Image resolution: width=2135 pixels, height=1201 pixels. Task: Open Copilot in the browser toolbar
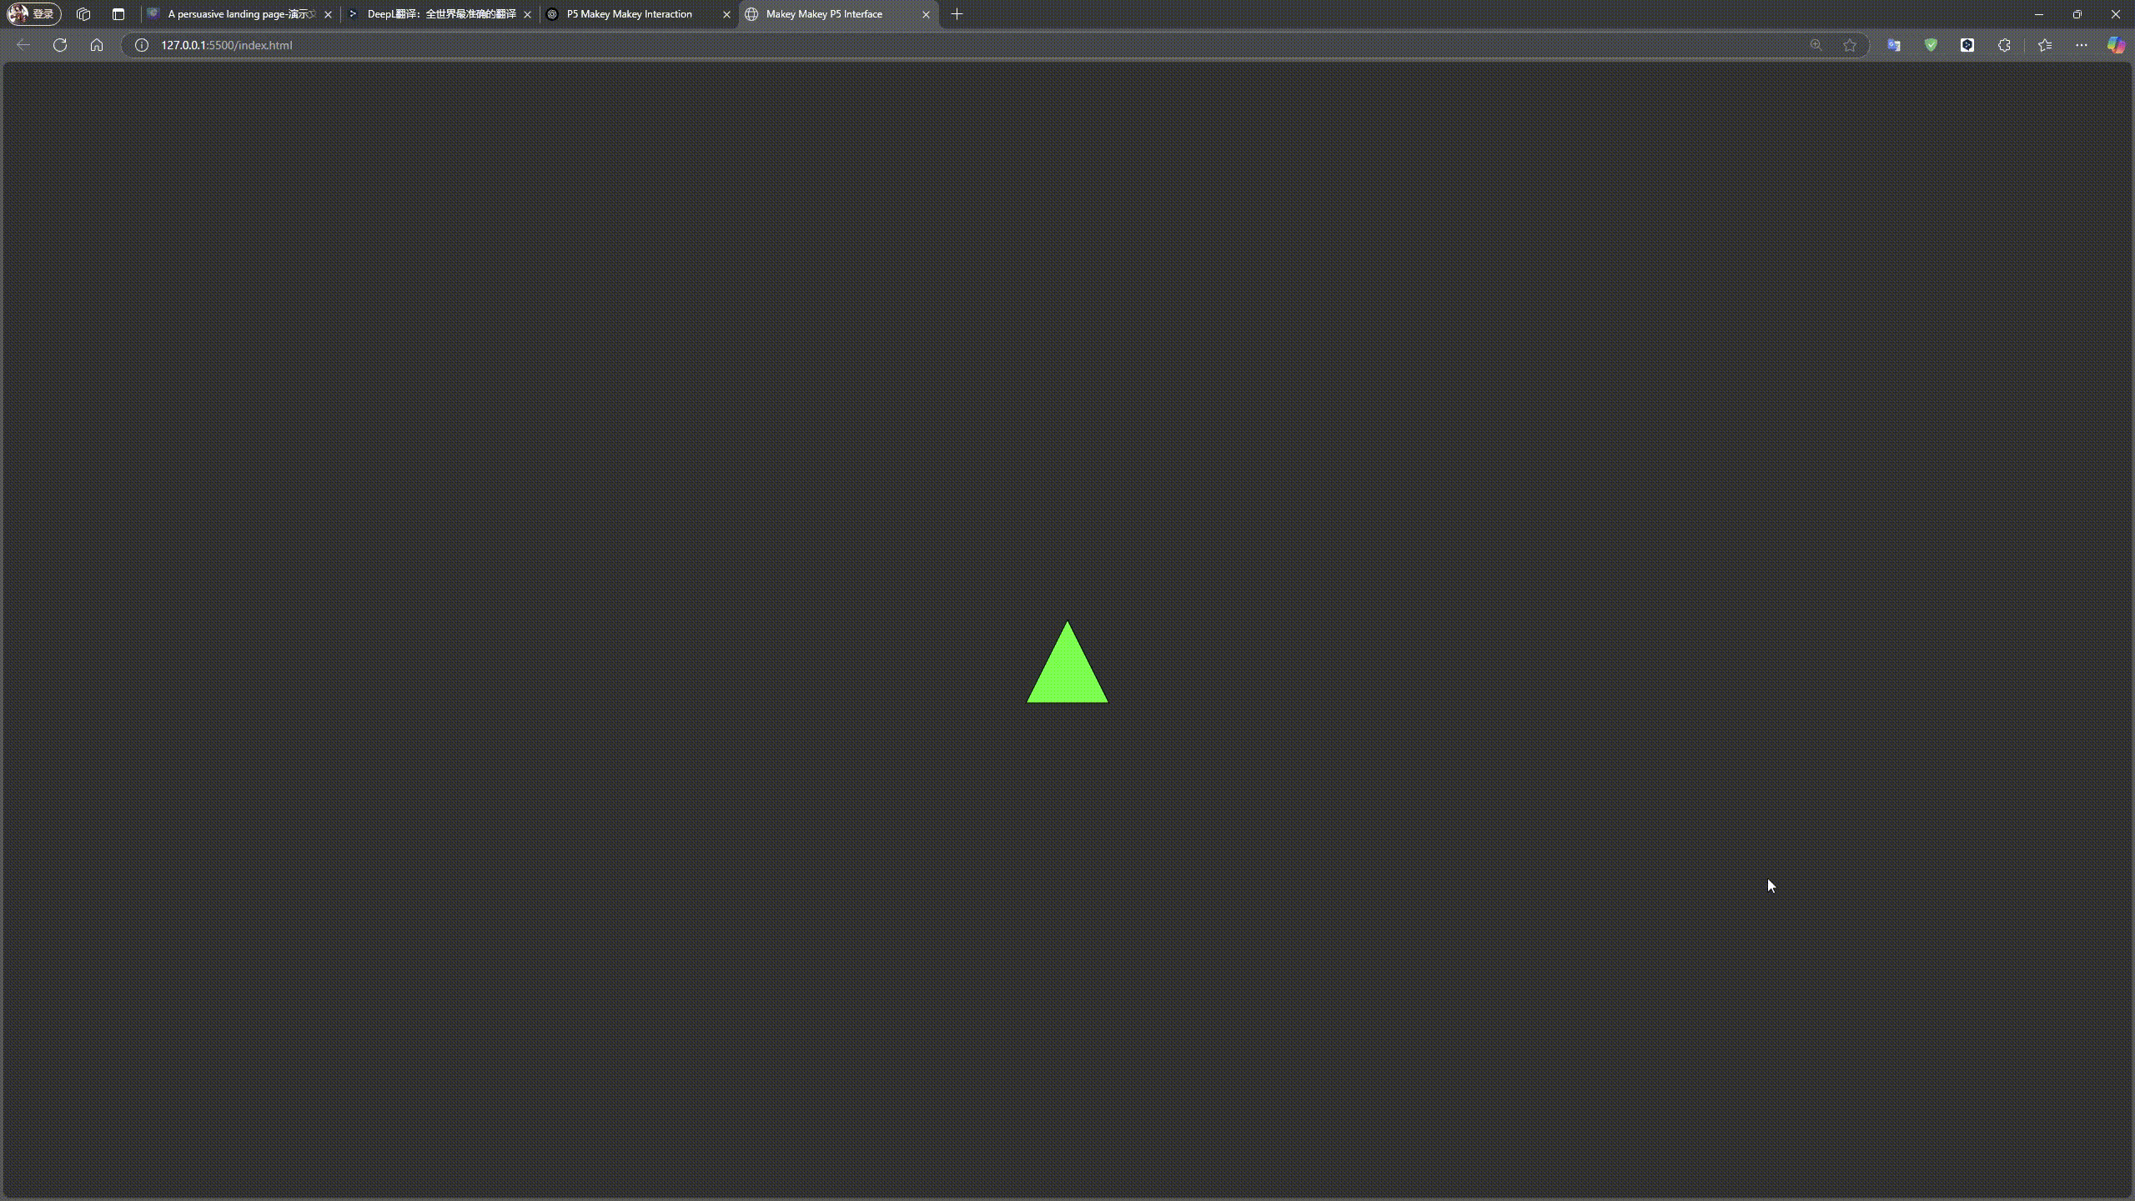[x=2116, y=45]
